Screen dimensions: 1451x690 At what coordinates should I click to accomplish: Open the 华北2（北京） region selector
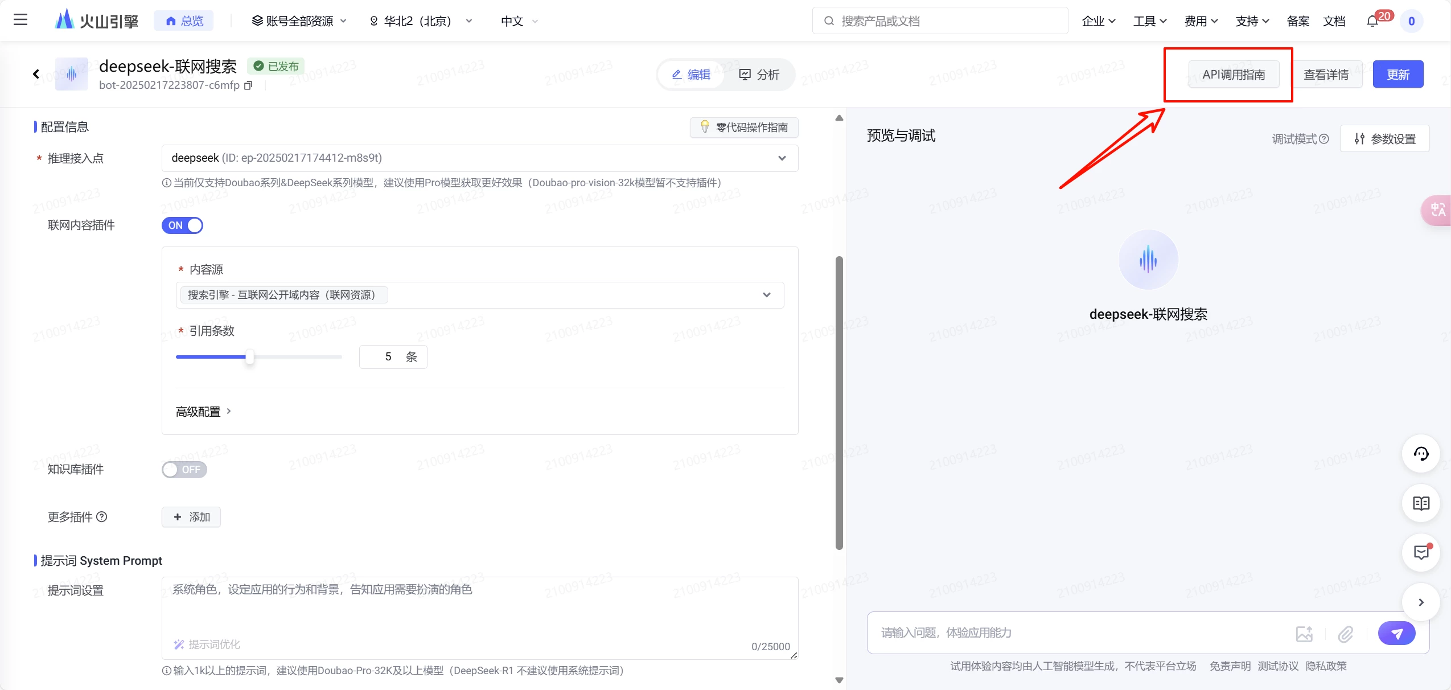point(421,21)
